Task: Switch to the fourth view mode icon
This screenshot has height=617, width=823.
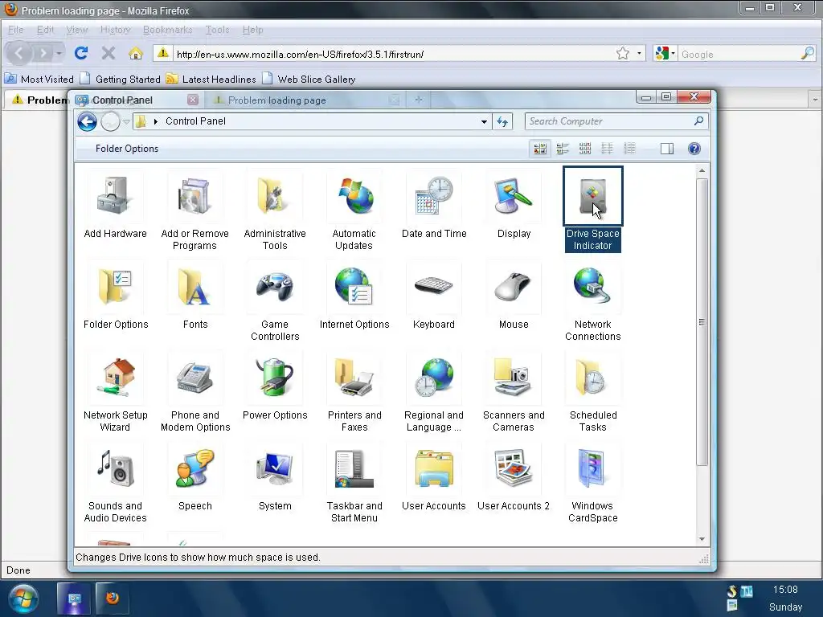Action: coord(608,149)
